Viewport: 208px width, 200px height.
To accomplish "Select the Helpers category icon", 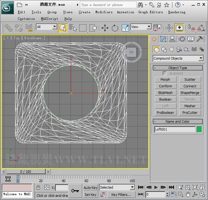I will (186, 50).
